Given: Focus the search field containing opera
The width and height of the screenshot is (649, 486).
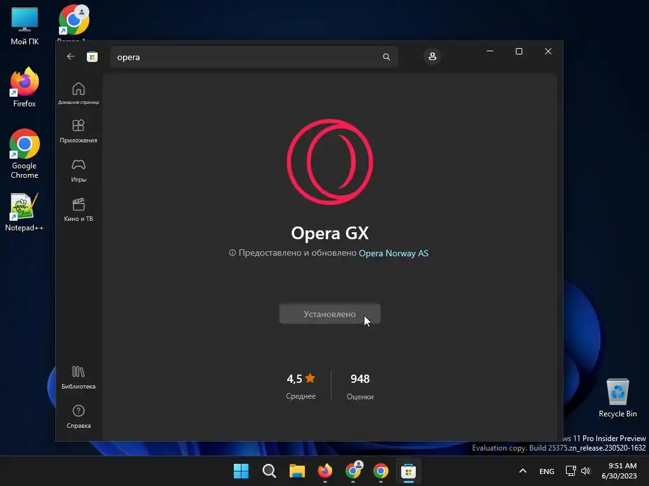Looking at the screenshot, I should (254, 57).
